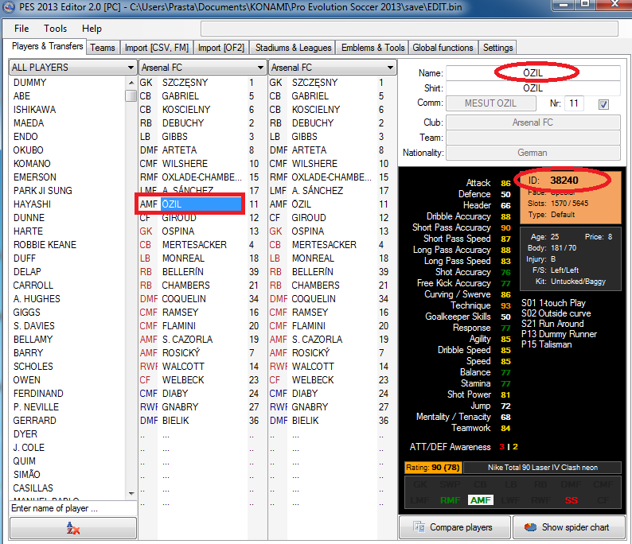The image size is (632, 544).
Task: Select MERTESACKER in right team list
Action: pos(325,245)
